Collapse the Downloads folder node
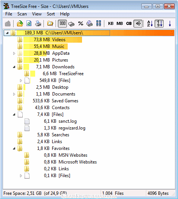Image resolution: width=178 pixels, height=199 pixels. coord(14,67)
